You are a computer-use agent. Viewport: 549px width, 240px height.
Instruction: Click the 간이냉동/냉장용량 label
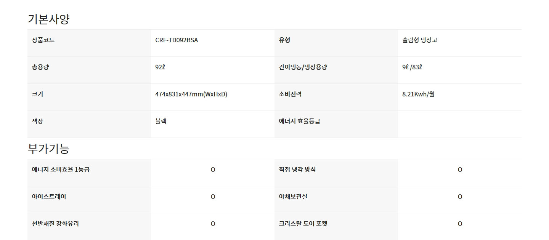[x=303, y=67]
